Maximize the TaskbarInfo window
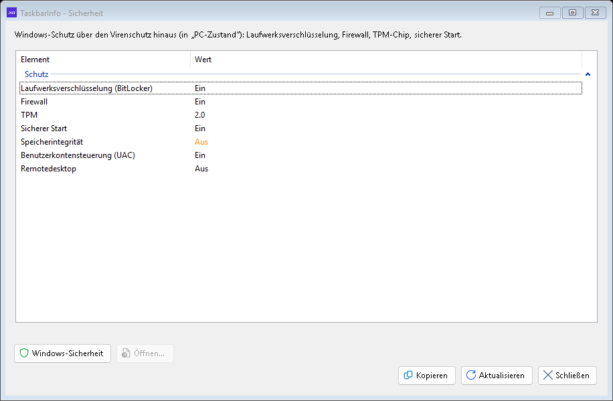The width and height of the screenshot is (613, 401). click(572, 13)
